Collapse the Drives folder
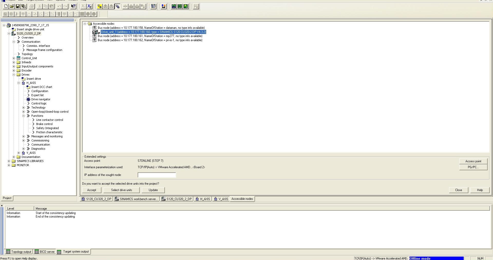493x260 pixels. click(x=14, y=75)
